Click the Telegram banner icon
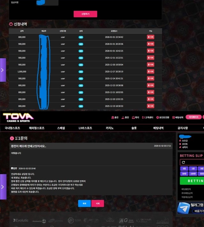204x227 pixels. coord(184,207)
